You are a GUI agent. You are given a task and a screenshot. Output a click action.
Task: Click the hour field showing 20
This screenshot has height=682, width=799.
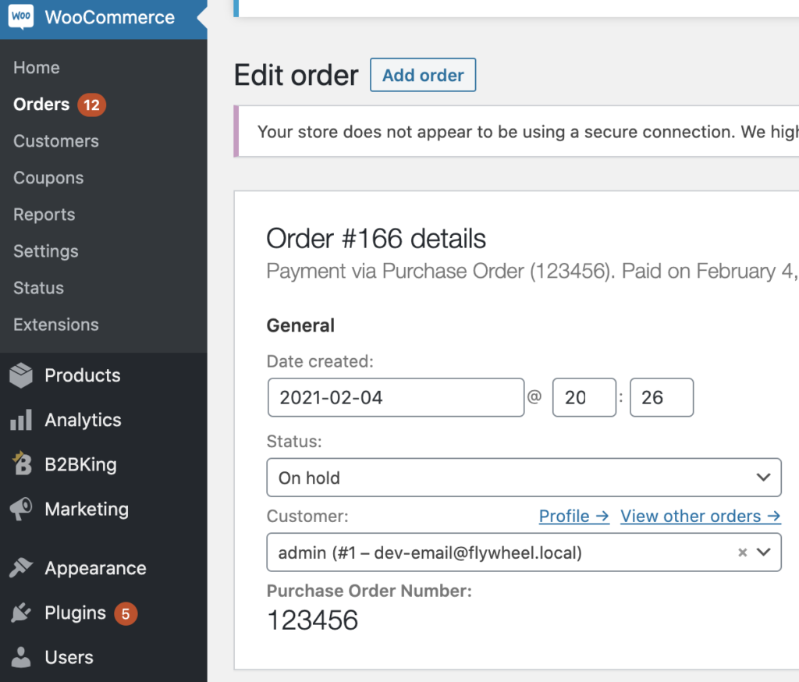click(584, 398)
